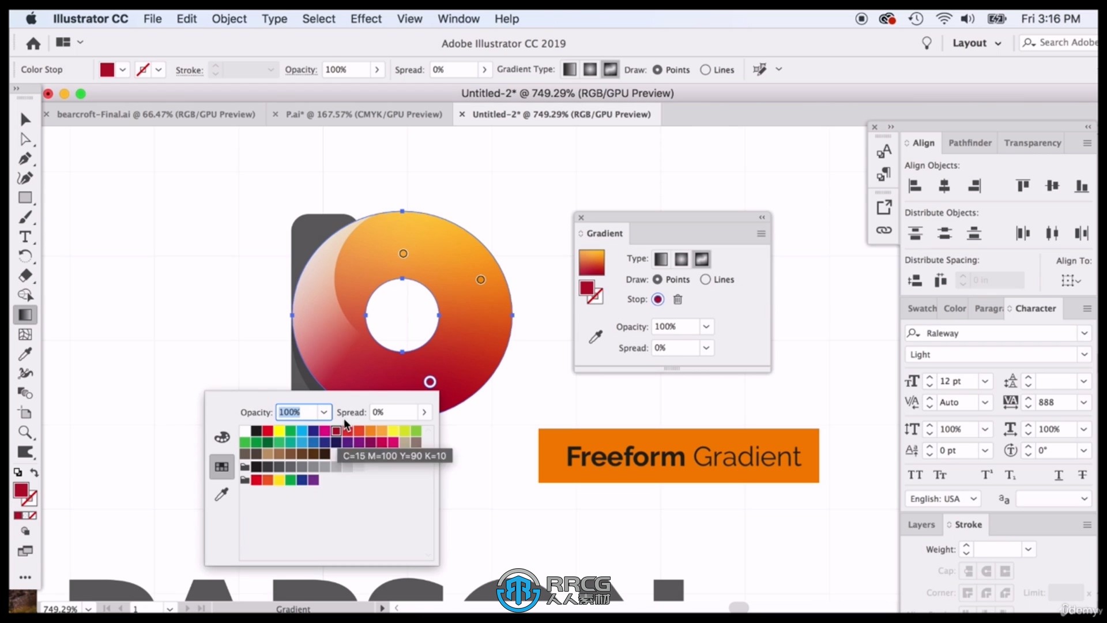Click the gradient preview swatch in Gradient panel
The image size is (1107, 623).
pyautogui.click(x=592, y=262)
